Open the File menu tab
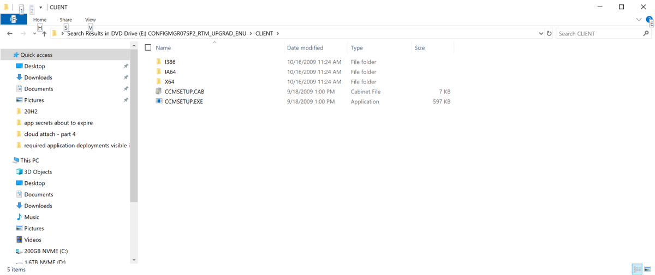The height and width of the screenshot is (275, 655). click(x=14, y=20)
